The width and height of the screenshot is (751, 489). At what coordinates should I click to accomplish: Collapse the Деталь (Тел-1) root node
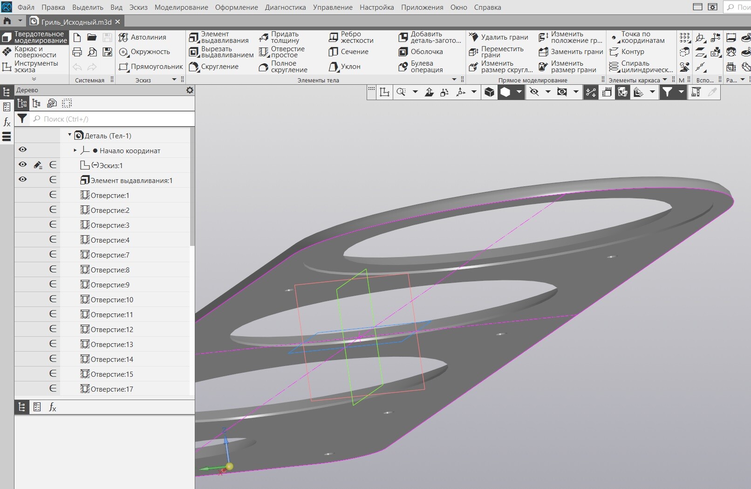pyautogui.click(x=70, y=135)
